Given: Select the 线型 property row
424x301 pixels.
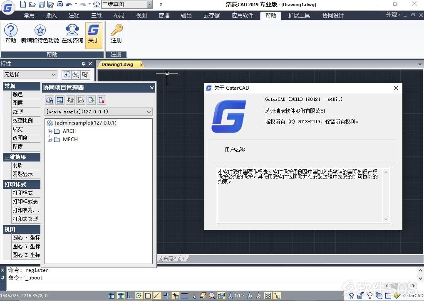Looking at the screenshot, I should coord(26,112).
